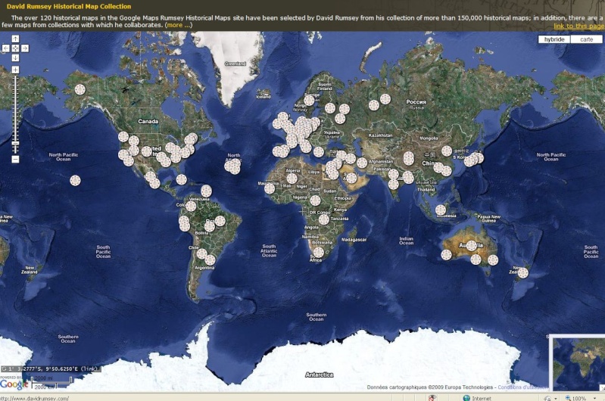Image resolution: width=605 pixels, height=401 pixels.
Task: Click the Google logo
Action: [x=14, y=384]
